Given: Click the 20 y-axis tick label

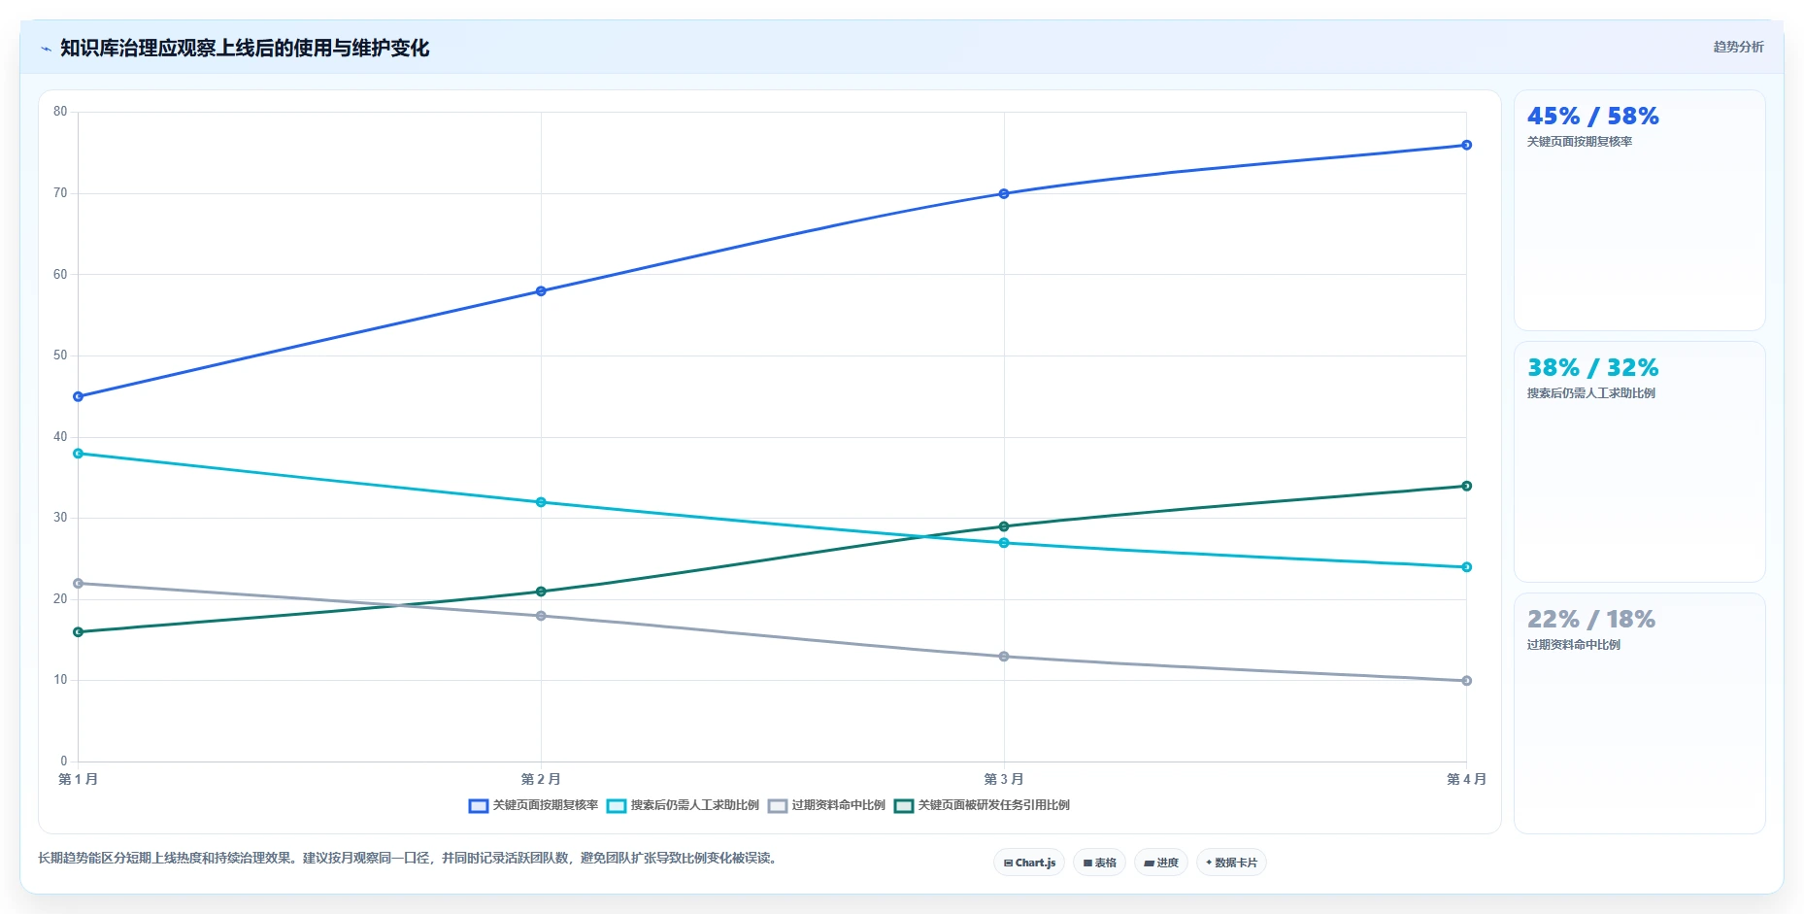Looking at the screenshot, I should coord(60,599).
